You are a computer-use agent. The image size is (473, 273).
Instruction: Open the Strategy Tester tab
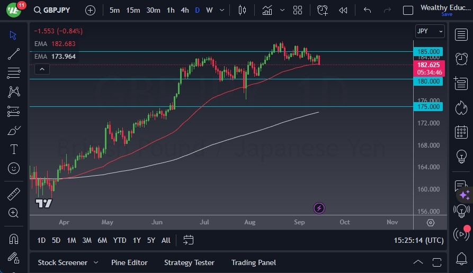[189, 262]
